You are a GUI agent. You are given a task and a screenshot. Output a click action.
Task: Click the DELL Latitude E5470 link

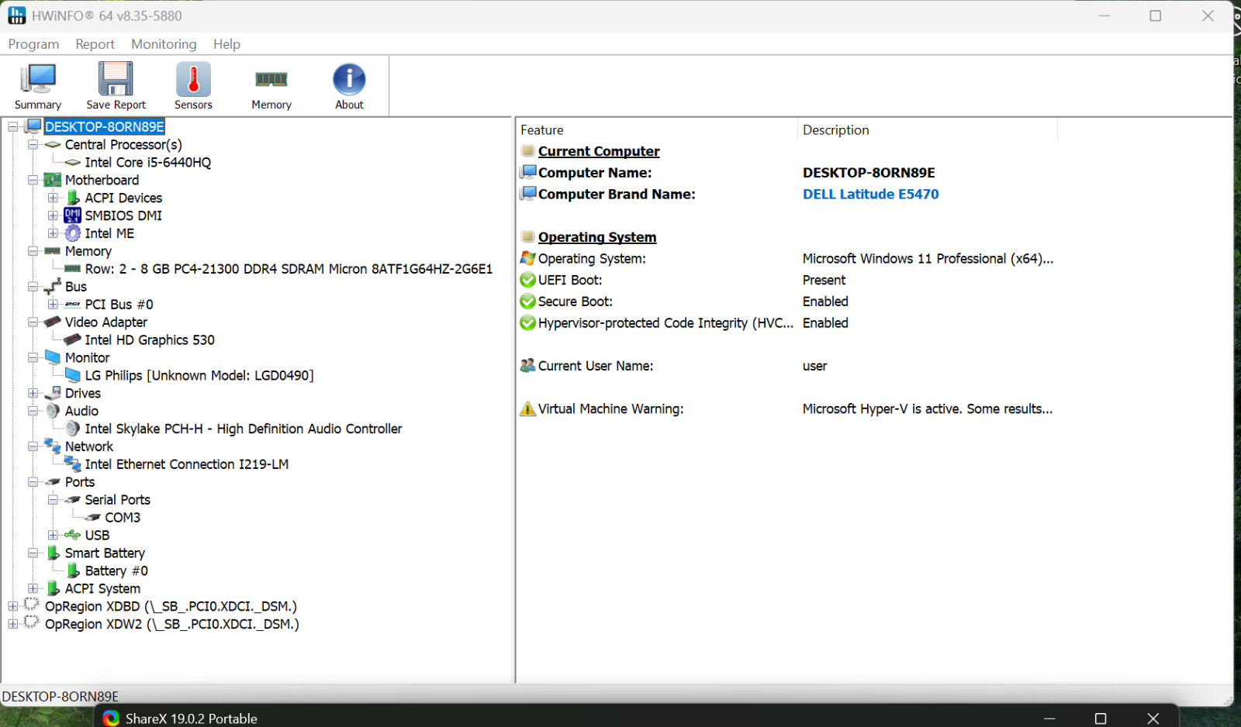(x=870, y=194)
